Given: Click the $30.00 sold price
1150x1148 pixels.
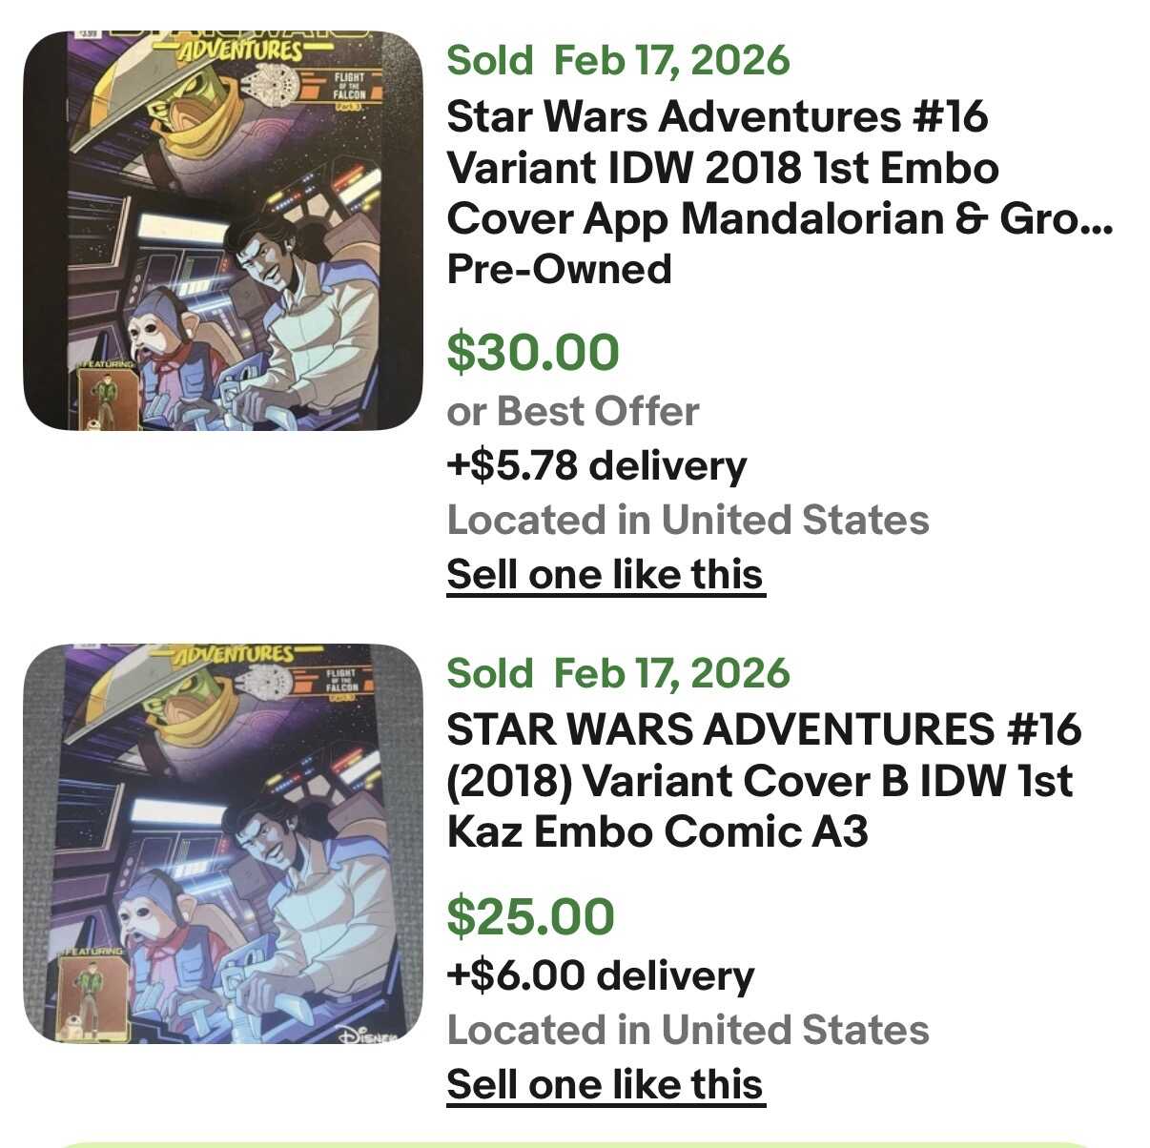Looking at the screenshot, I should pos(533,352).
